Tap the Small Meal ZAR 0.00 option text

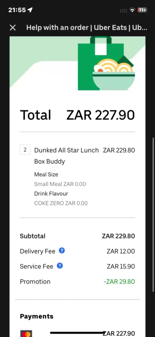(x=60, y=184)
